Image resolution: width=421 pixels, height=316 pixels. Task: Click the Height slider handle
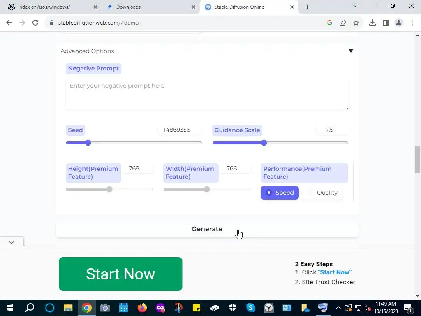coord(109,189)
